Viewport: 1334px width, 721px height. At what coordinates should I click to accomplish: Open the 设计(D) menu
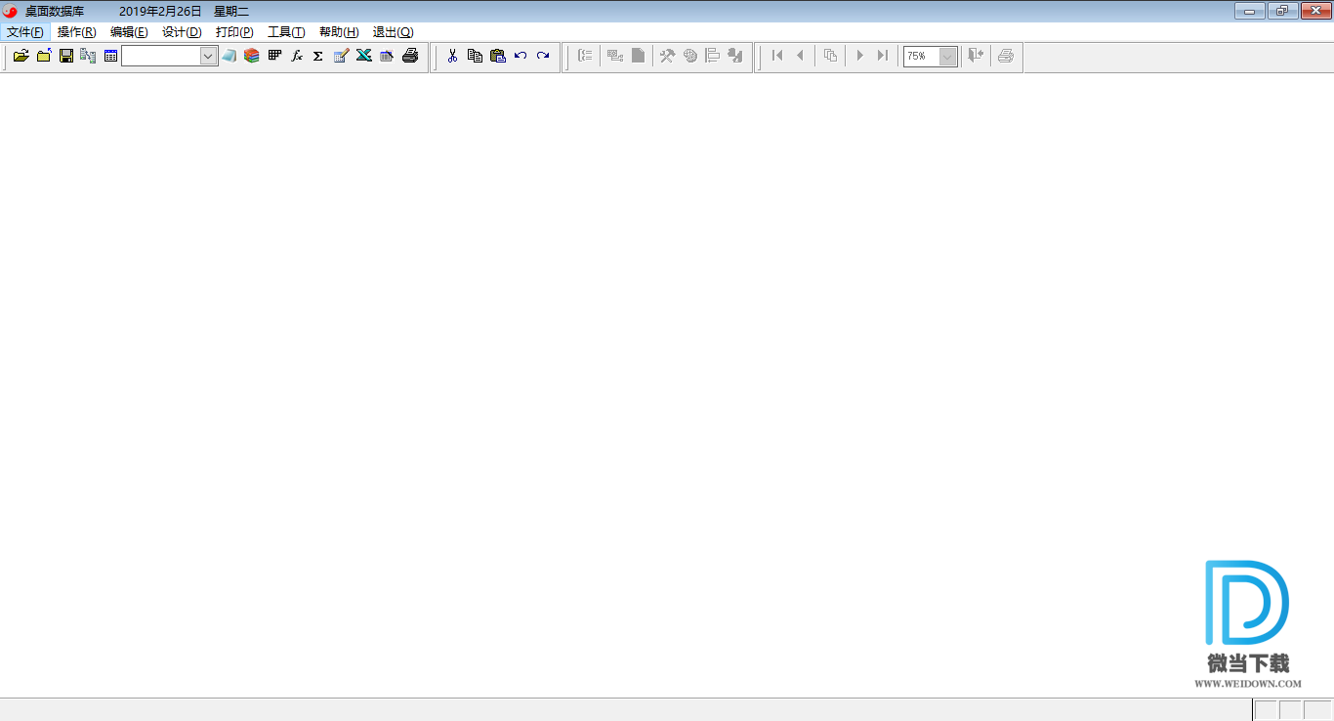182,32
